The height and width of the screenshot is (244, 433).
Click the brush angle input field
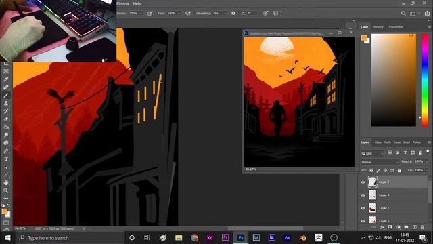pyautogui.click(x=252, y=14)
